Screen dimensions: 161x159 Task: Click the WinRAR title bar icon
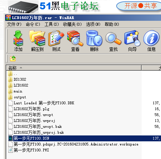coord(8,18)
